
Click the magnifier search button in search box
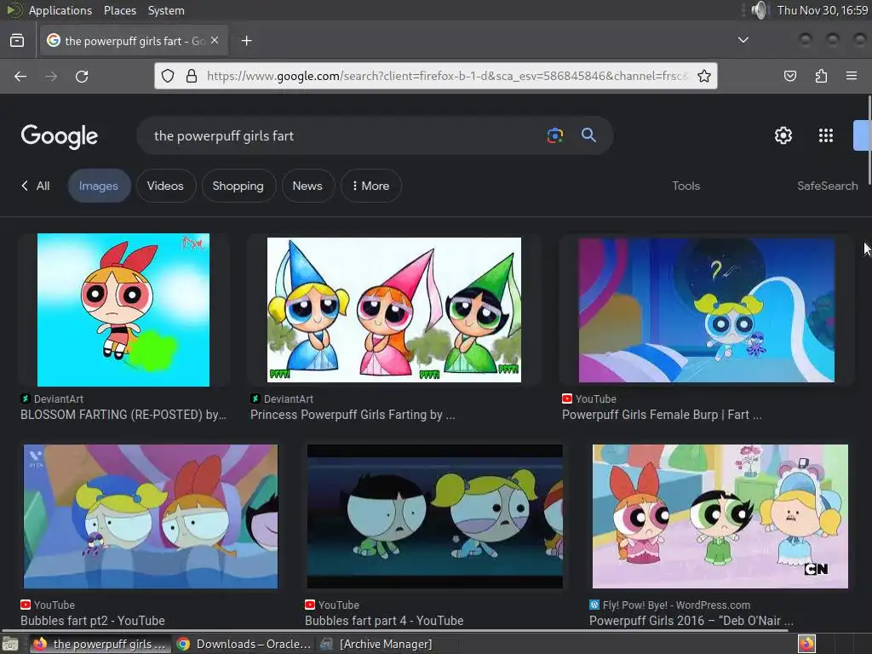click(x=589, y=135)
